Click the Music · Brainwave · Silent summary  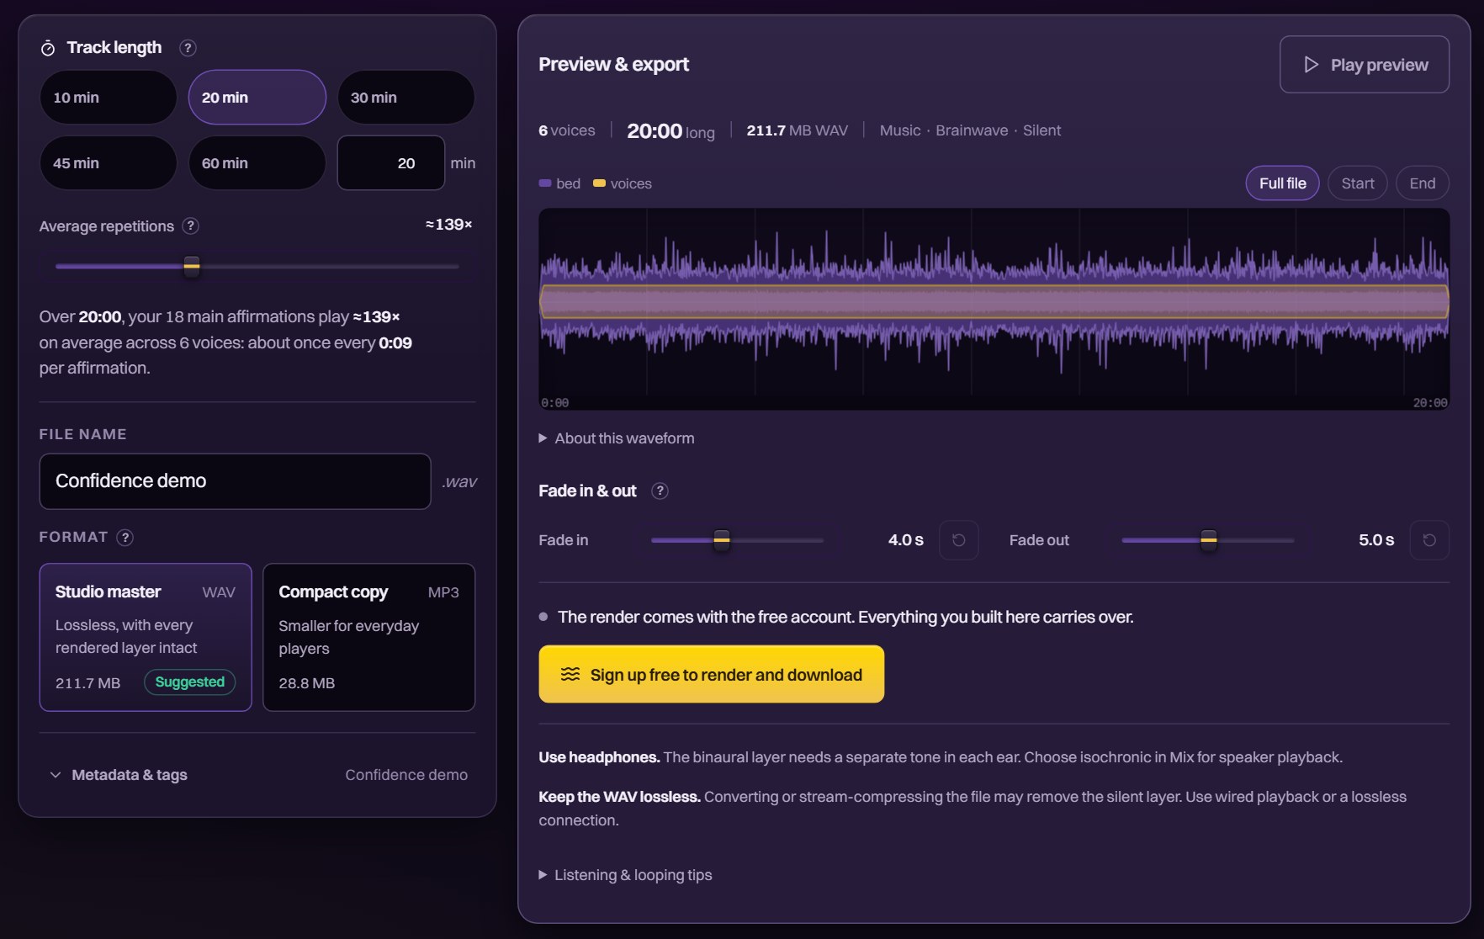tap(970, 130)
